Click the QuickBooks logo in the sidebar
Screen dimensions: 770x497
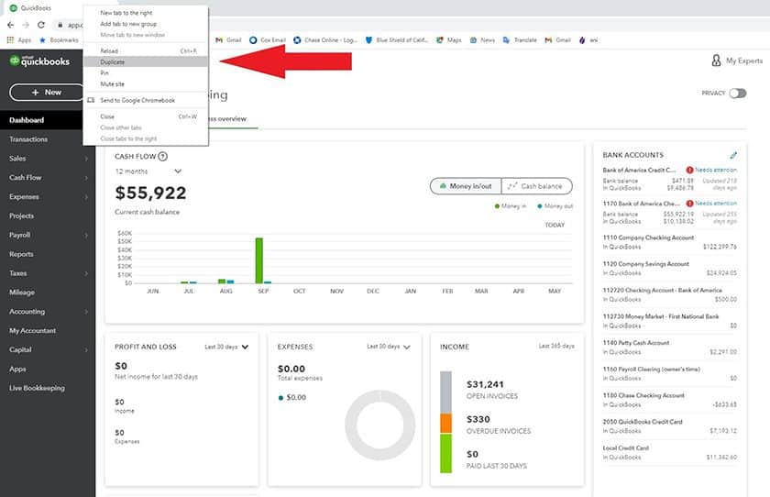[39, 61]
